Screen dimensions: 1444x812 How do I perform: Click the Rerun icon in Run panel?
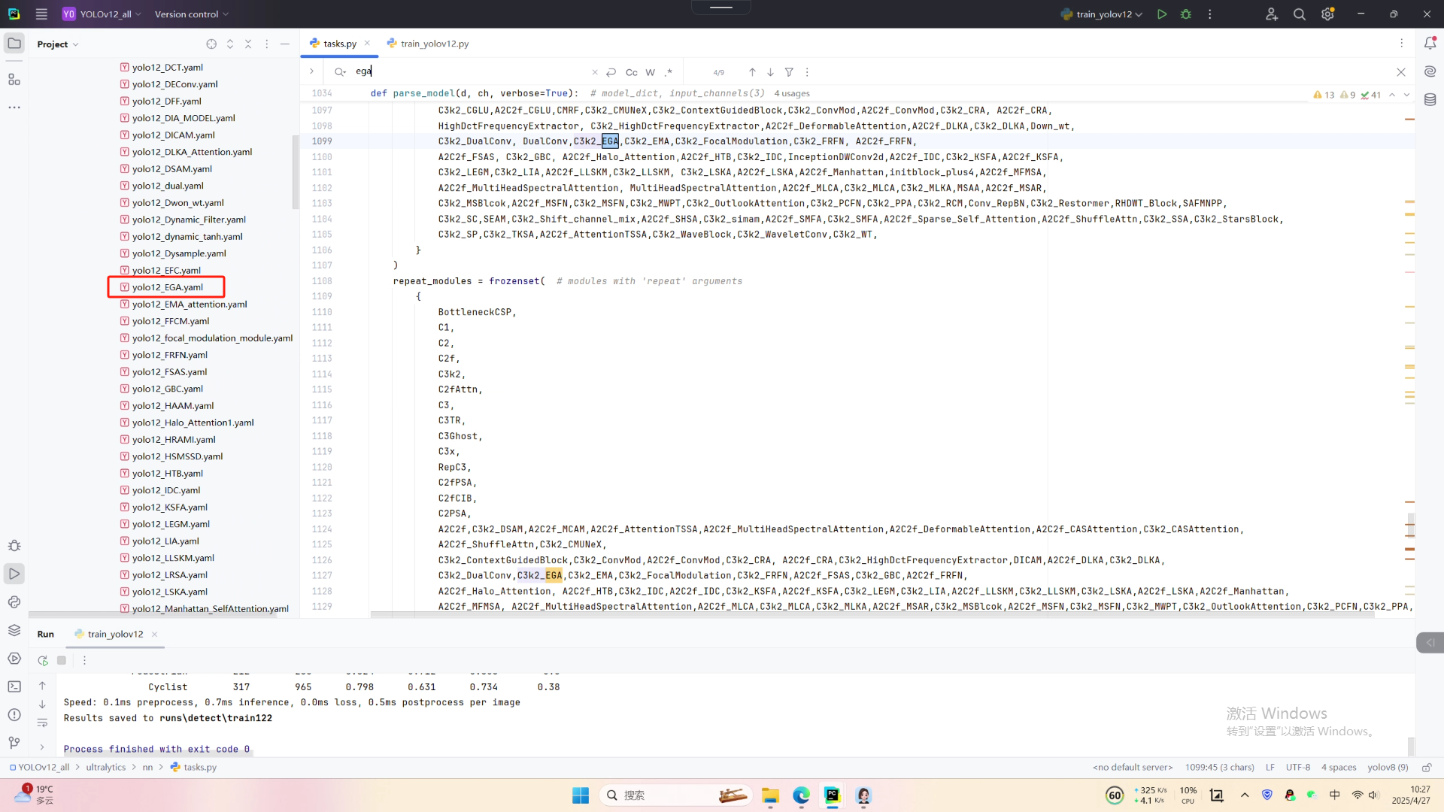43,660
